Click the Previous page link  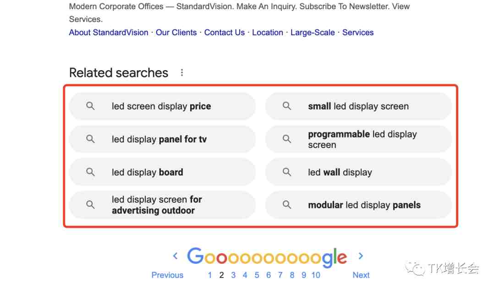coord(167,275)
